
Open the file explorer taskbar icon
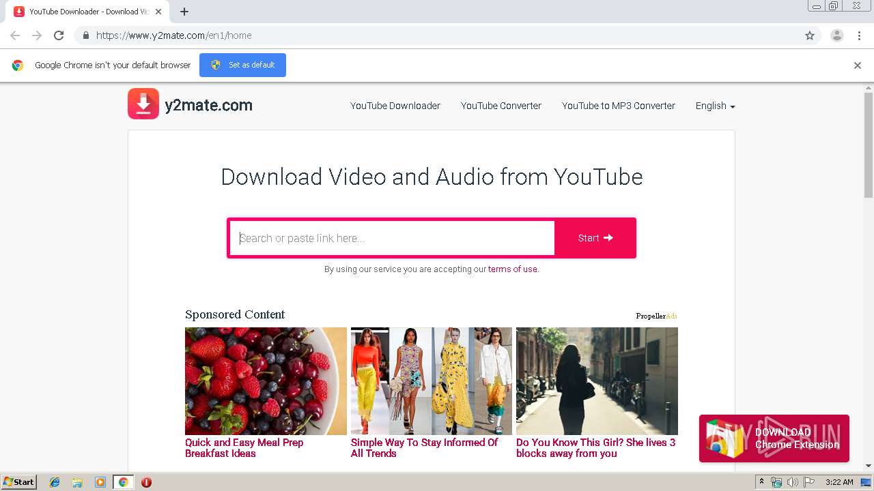[x=77, y=482]
